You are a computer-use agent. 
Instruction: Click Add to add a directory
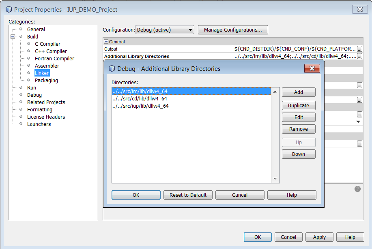point(299,92)
